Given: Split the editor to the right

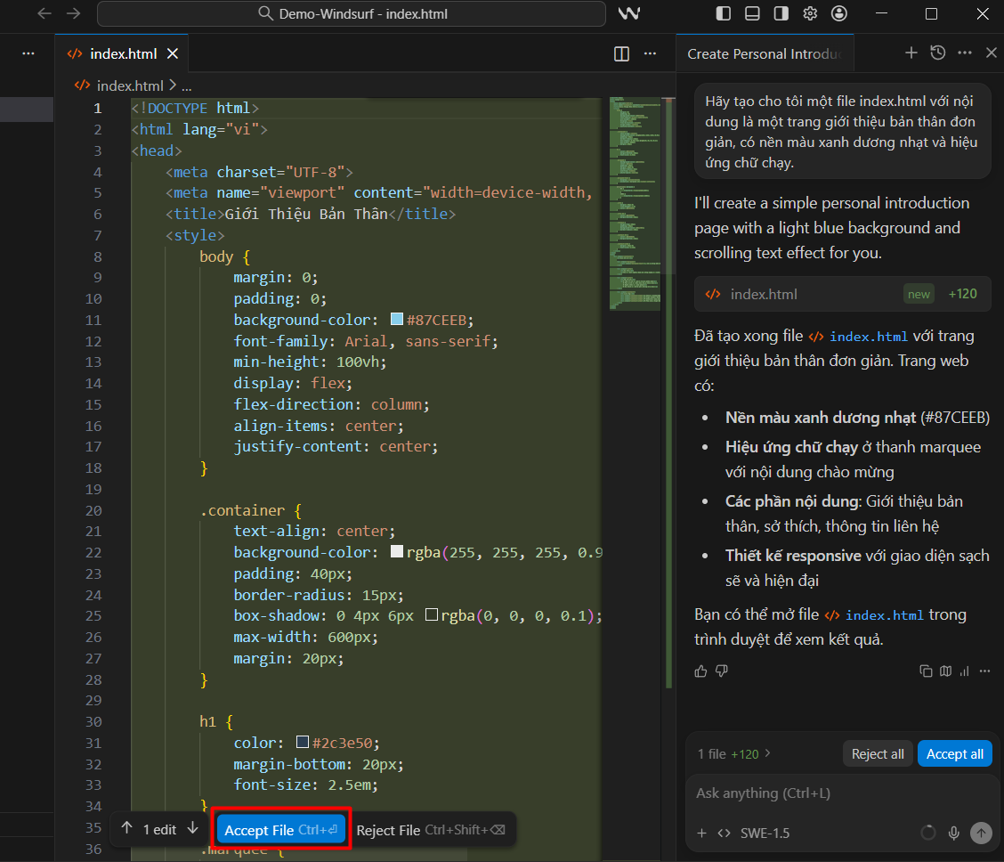Looking at the screenshot, I should [x=622, y=53].
